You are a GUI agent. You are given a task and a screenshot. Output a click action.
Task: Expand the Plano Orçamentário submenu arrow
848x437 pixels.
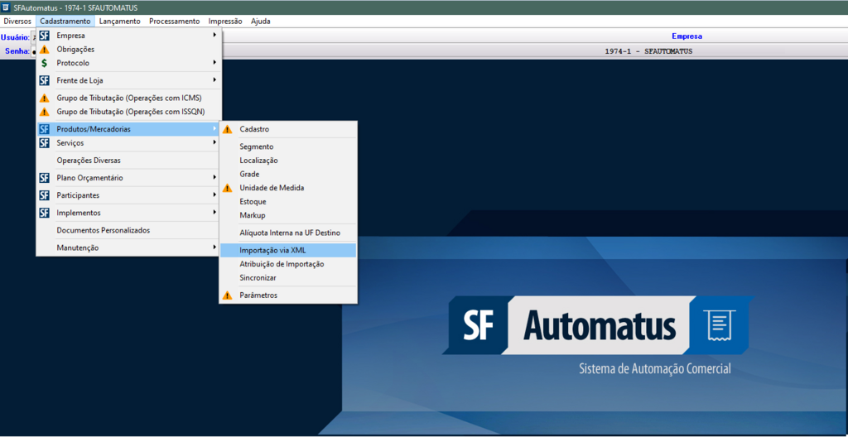click(214, 178)
